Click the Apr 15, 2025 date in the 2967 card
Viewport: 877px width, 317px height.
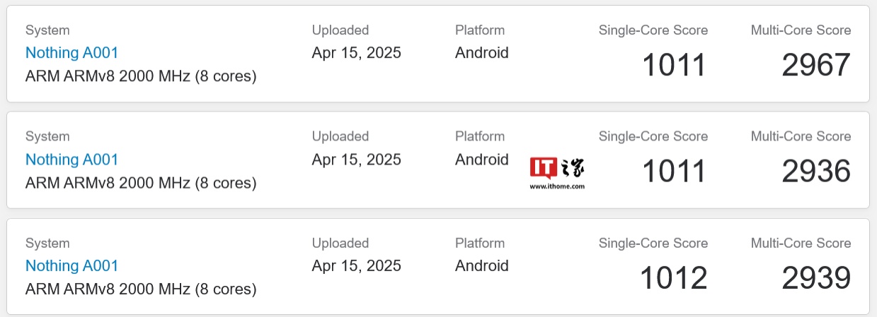pos(356,53)
